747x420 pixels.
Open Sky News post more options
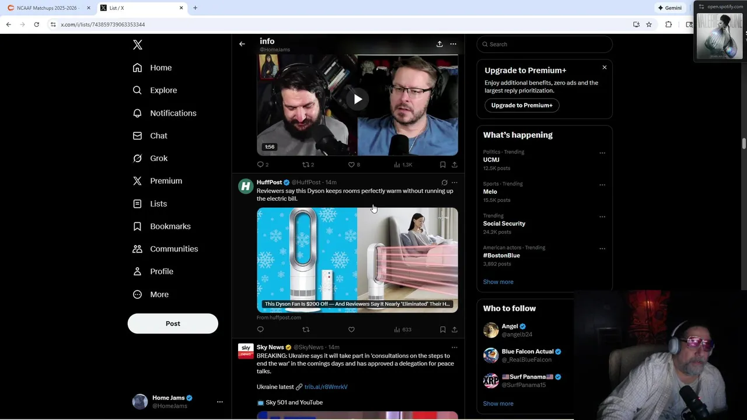point(455,347)
